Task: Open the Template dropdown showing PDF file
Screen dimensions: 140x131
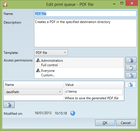Action: pyautogui.click(x=51, y=53)
